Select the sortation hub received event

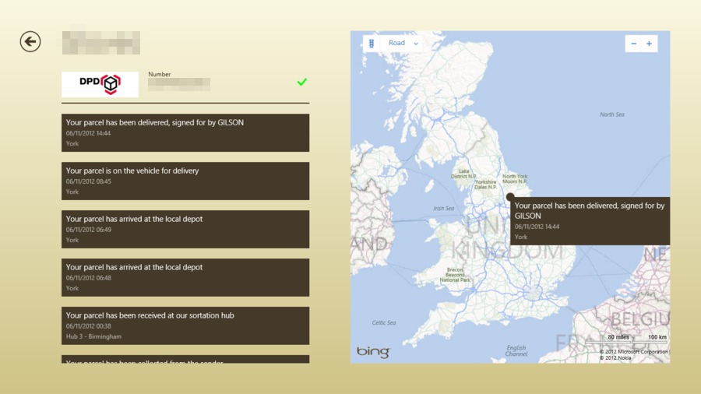click(185, 325)
